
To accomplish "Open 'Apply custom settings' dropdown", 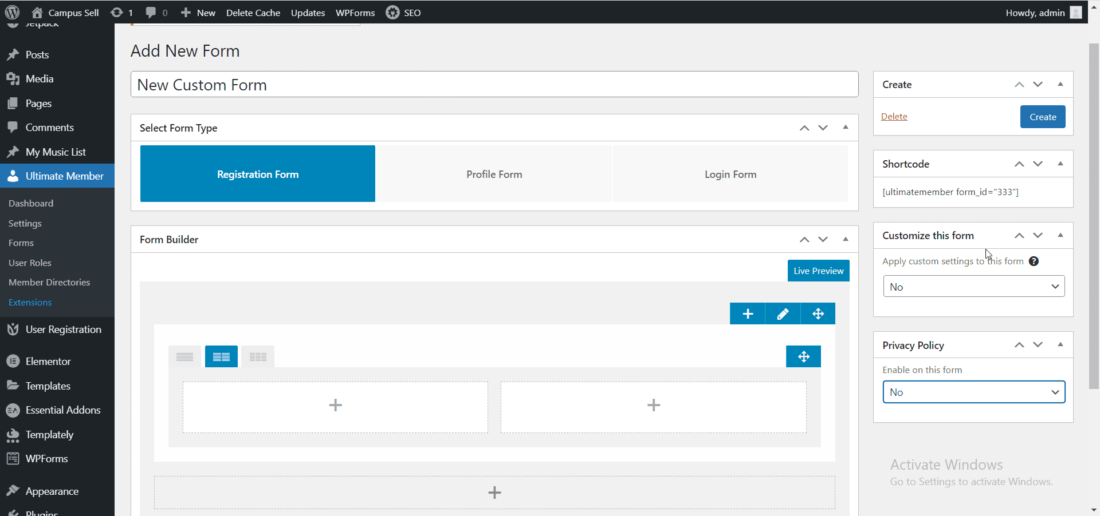I will click(974, 287).
